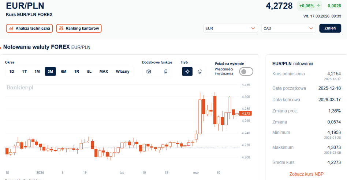This screenshot has width=347, height=180.
Task: Click the 4.200 price axis label
Action: 246,157
